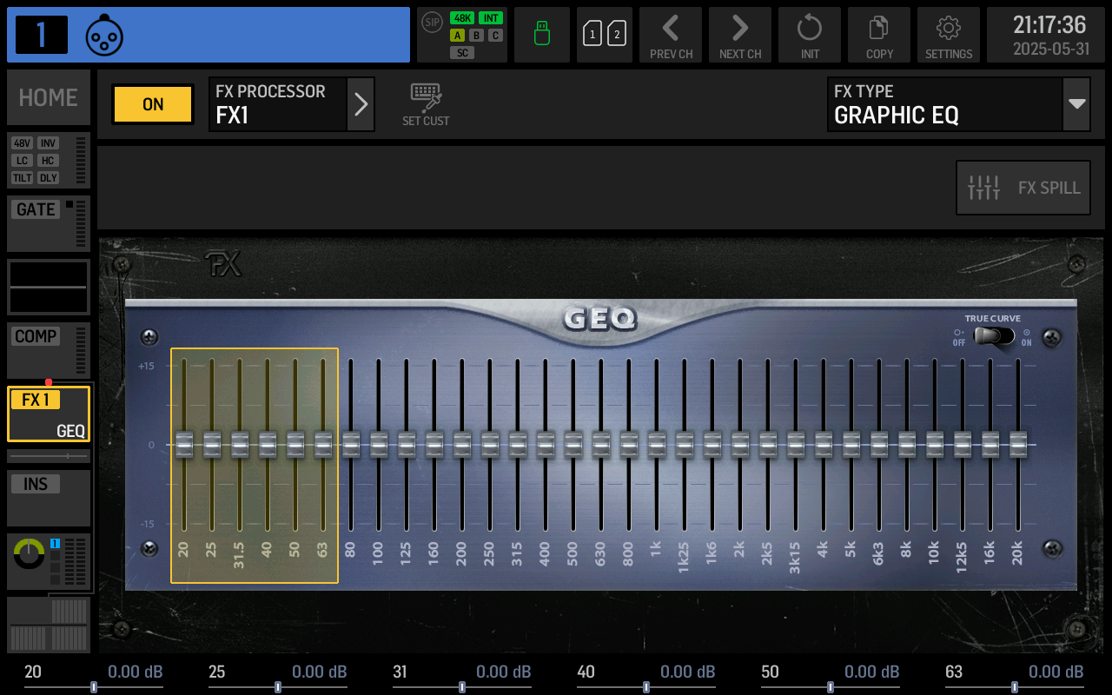Toggle the FX processor ON switch
The image size is (1112, 695).
click(x=152, y=104)
